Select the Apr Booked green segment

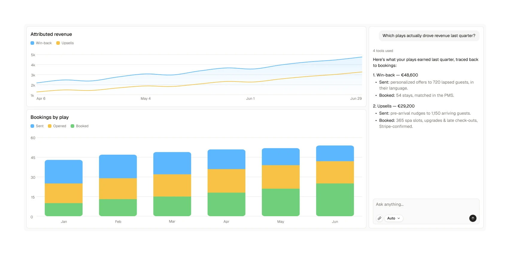[226, 204]
